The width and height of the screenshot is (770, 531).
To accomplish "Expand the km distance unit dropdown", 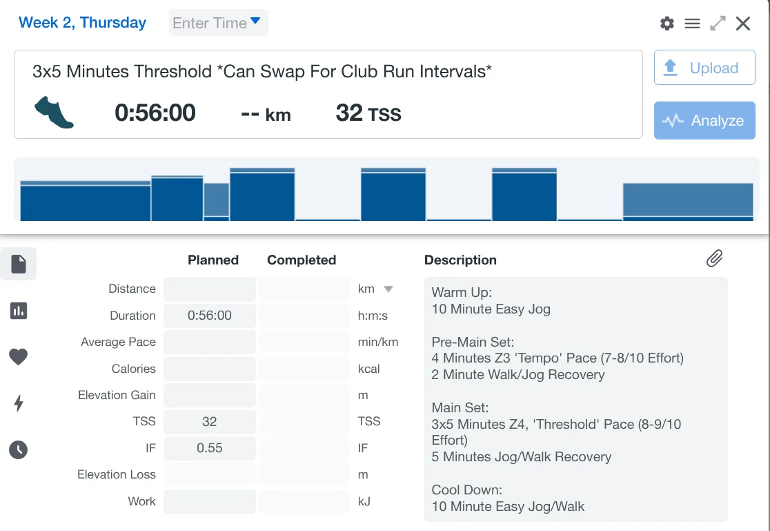I will click(x=388, y=289).
